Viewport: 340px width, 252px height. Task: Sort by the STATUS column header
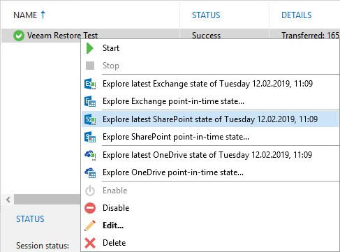206,15
